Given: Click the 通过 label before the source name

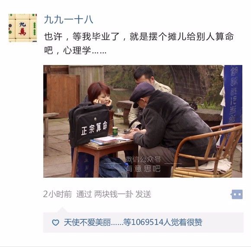Looking at the screenshot, I should pyautogui.click(x=84, y=194).
